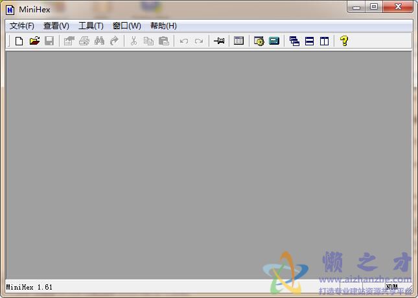Open the 文件(F) menu
Screen dimensions: 418x298
(22, 26)
